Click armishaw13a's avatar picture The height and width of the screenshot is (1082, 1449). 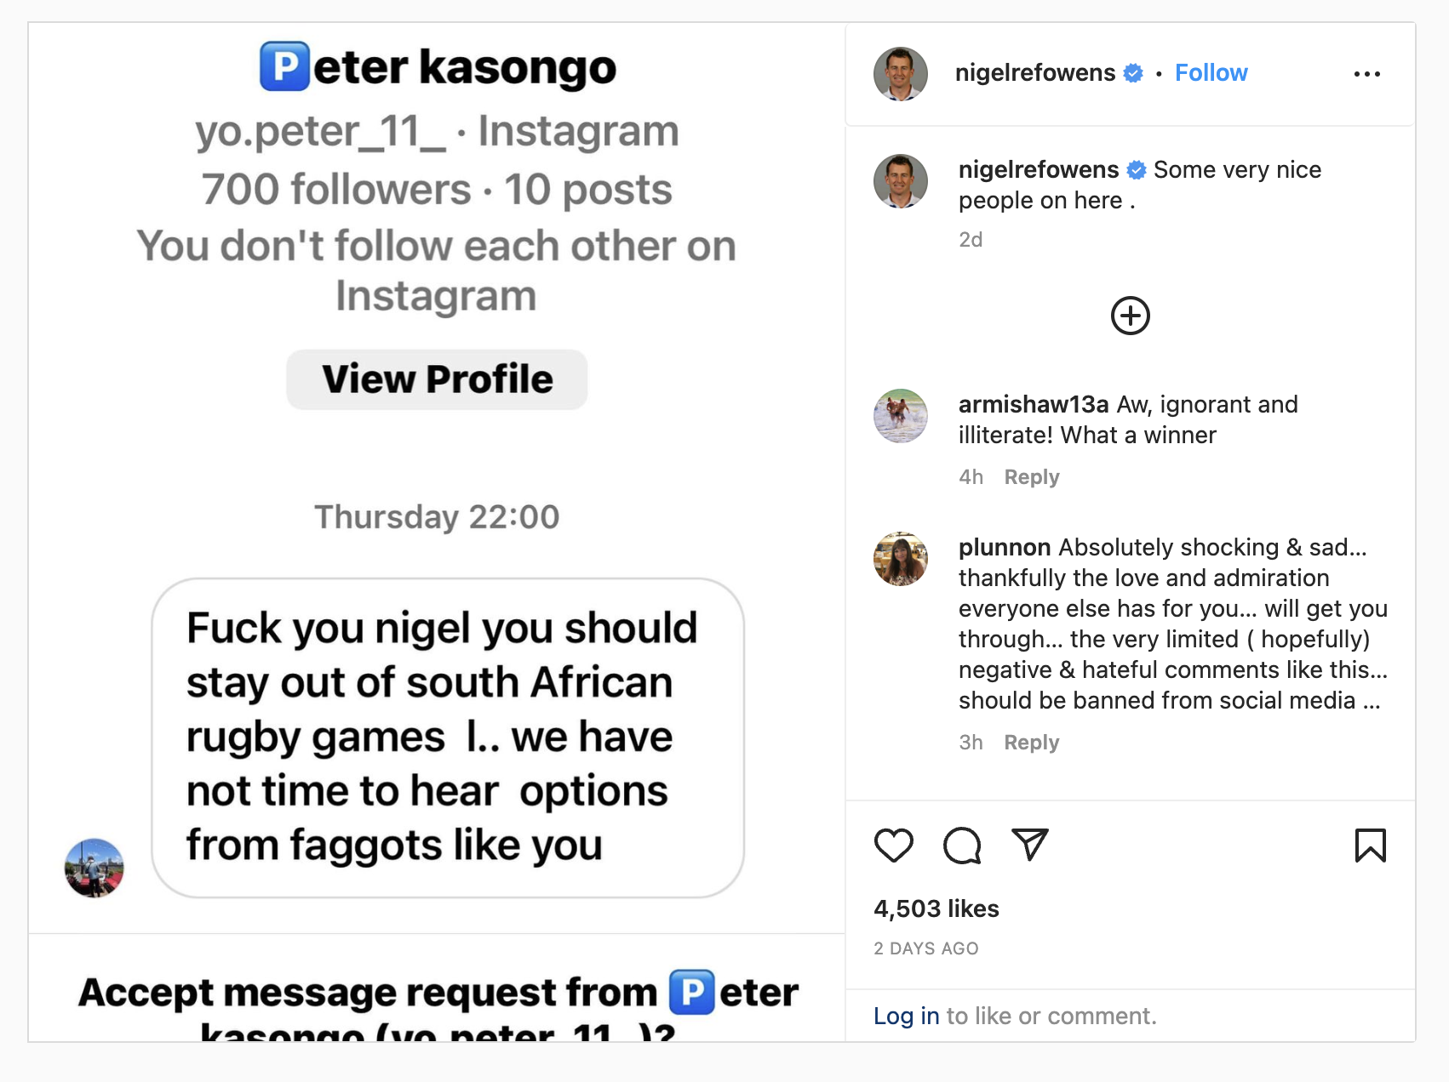[x=901, y=416]
